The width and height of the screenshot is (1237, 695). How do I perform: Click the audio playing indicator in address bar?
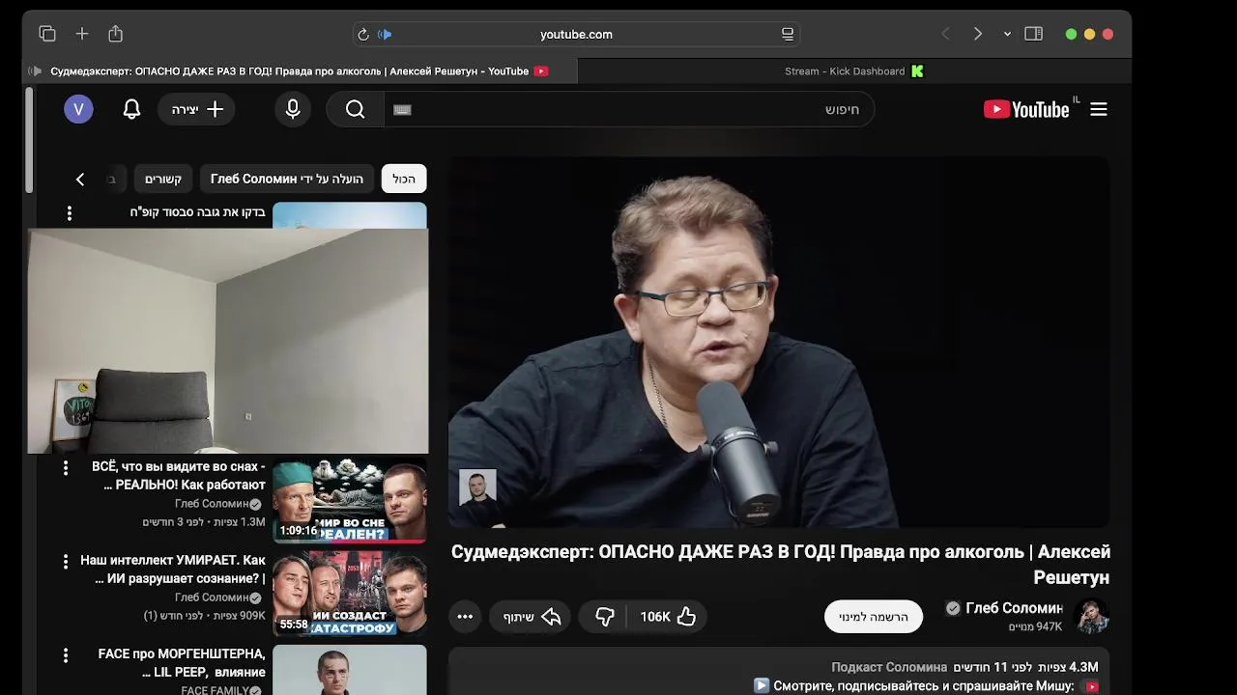point(385,34)
